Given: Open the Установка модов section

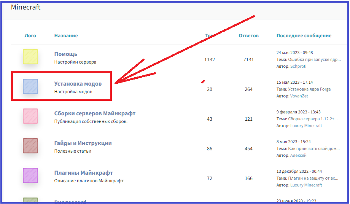Looking at the screenshot, I should pyautogui.click(x=78, y=84).
